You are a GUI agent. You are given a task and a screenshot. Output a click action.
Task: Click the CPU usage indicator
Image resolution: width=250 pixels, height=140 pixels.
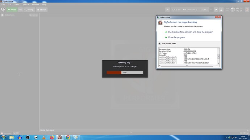(x=239, y=11)
